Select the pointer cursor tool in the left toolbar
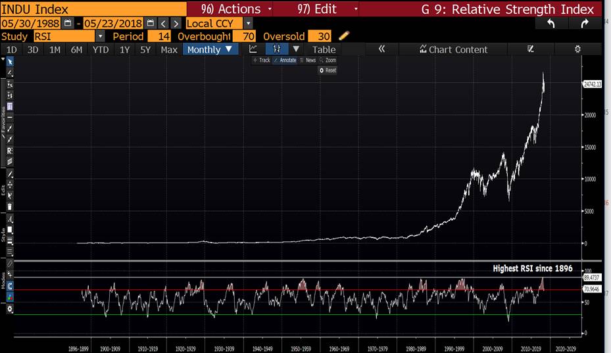This screenshot has height=353, width=611. (10, 62)
